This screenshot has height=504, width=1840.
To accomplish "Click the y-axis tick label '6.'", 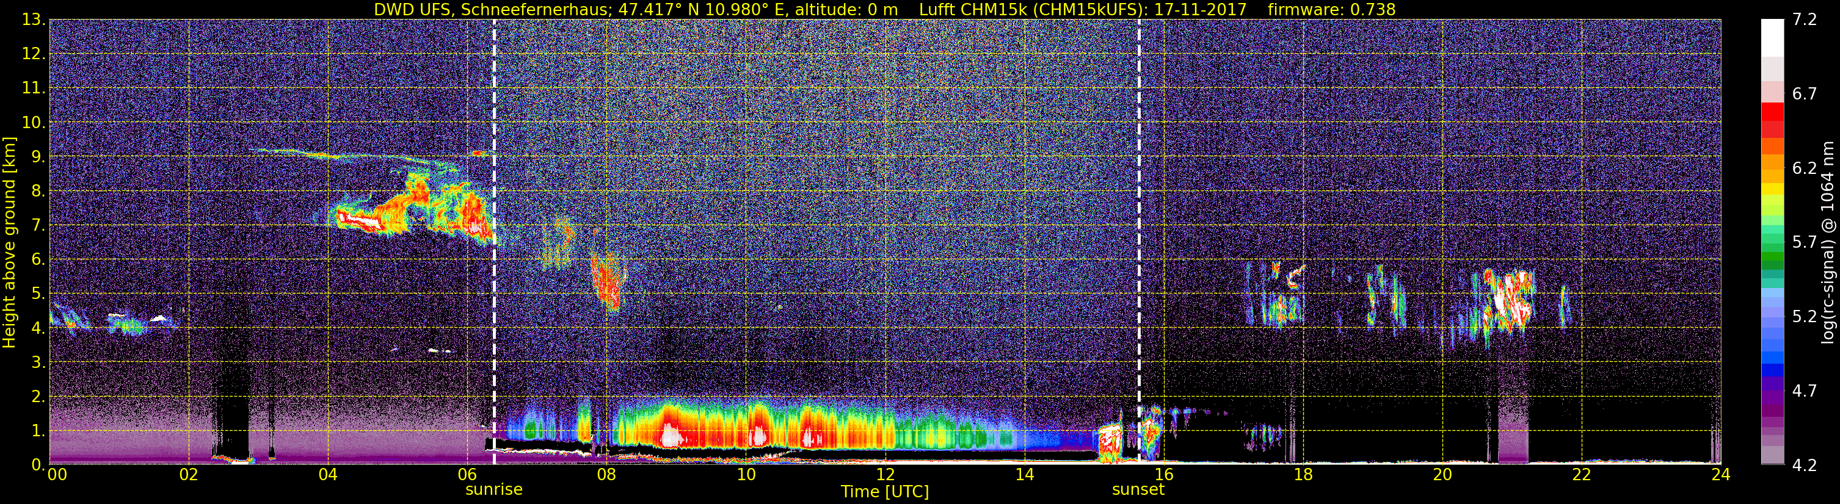I will tap(37, 260).
